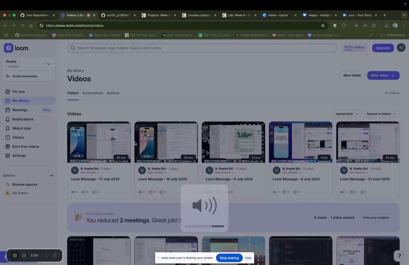Image resolution: width=409 pixels, height=265 pixels.
Task: Show more bookmarks with the overflow chevron
Action: 371,35
